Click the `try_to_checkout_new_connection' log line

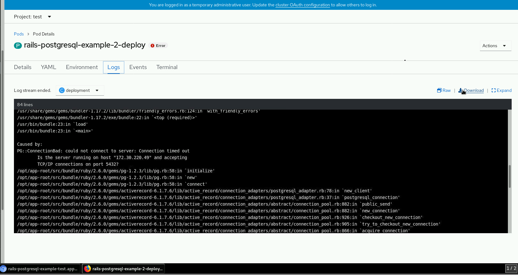229,224
